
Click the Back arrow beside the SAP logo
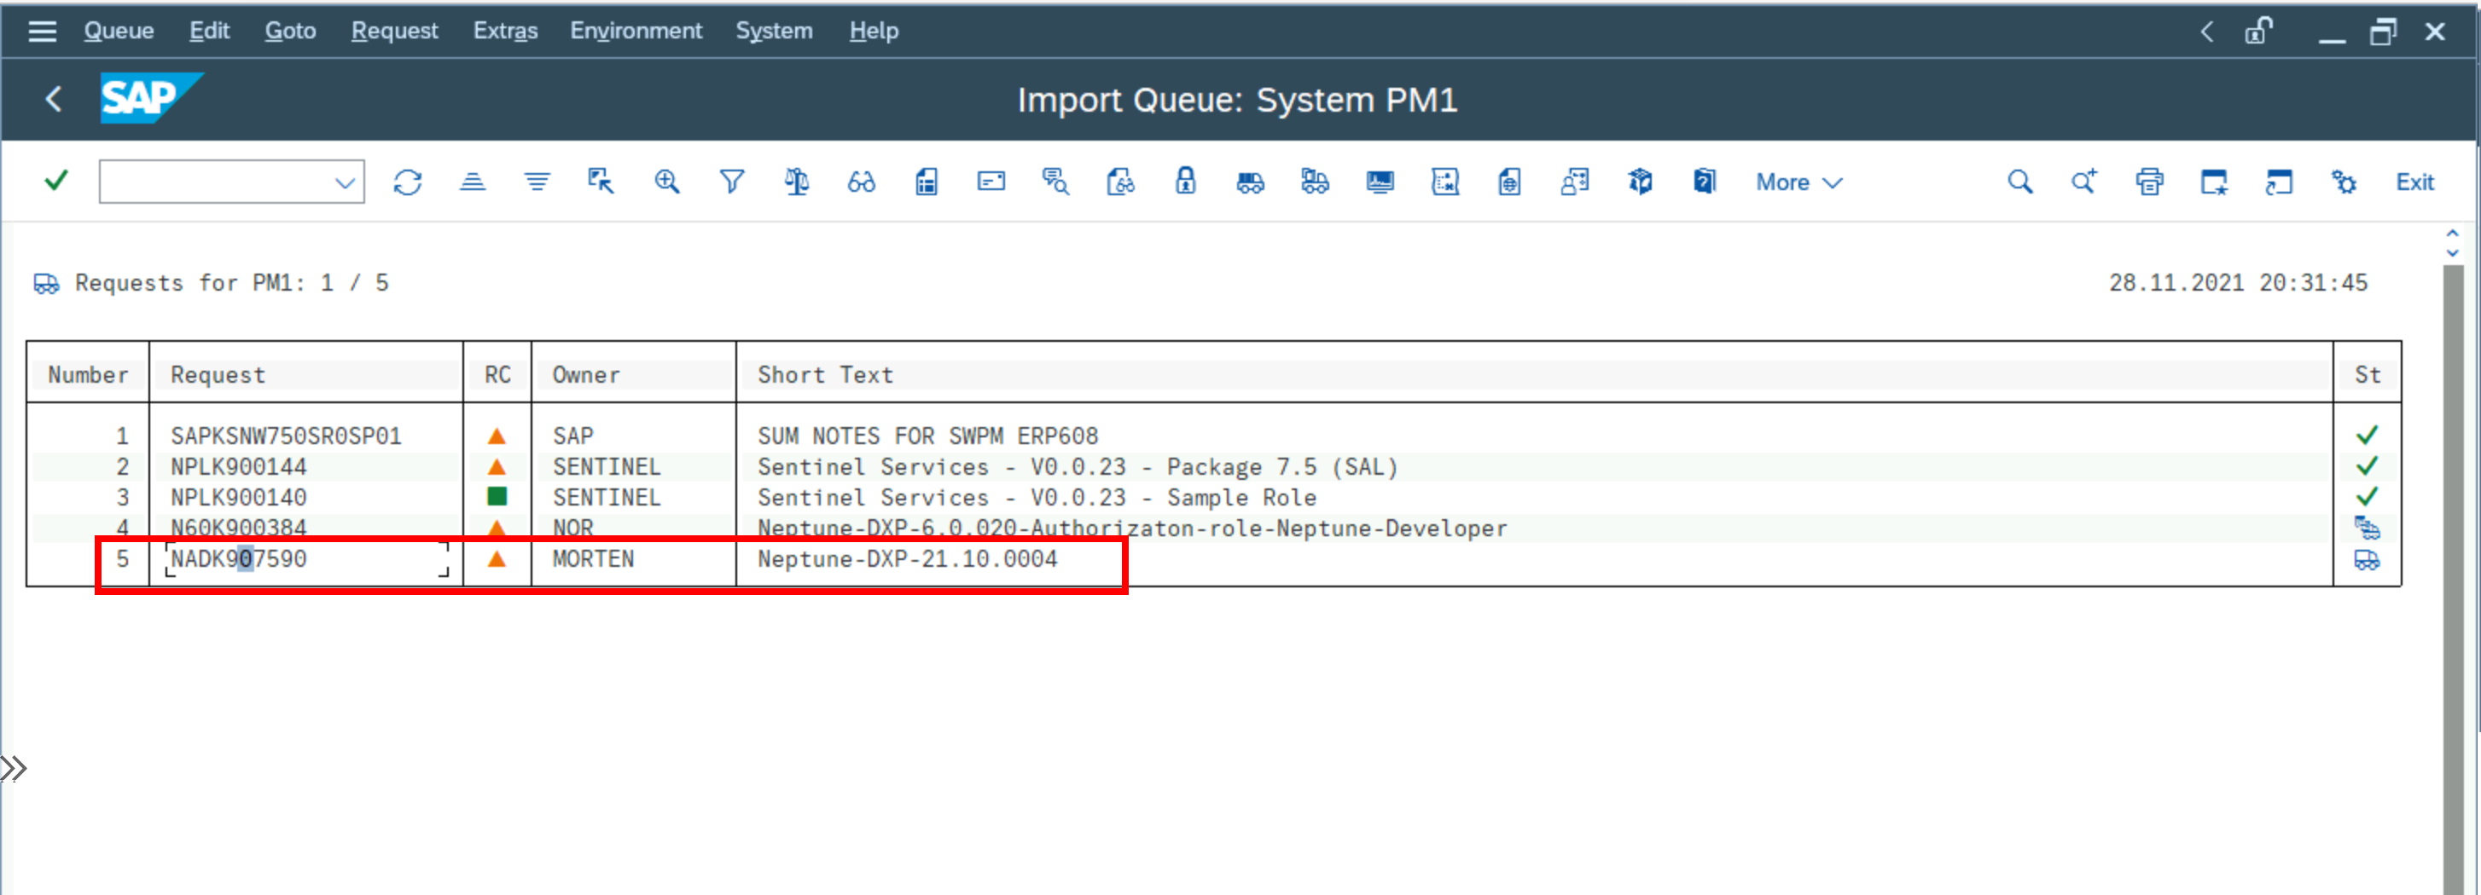tap(54, 98)
